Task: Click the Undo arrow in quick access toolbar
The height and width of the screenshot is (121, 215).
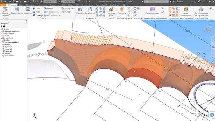Action: point(17,1)
